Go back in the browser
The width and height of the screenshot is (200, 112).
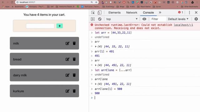[3, 2]
